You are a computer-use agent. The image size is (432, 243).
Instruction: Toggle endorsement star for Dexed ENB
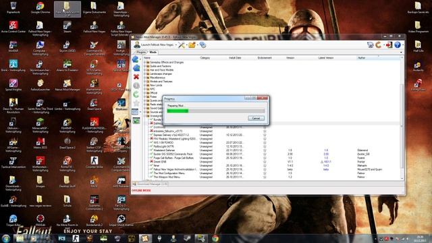point(265,162)
